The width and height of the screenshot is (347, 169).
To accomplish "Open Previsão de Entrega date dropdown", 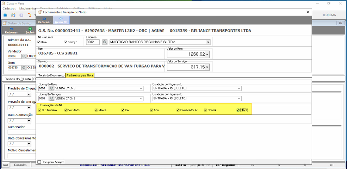I will (x=29, y=107).
